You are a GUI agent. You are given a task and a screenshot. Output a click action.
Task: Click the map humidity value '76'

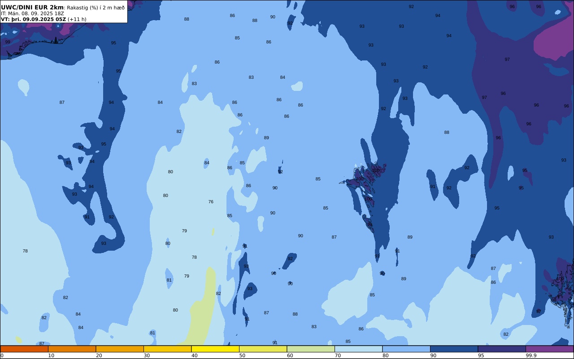coord(211,202)
